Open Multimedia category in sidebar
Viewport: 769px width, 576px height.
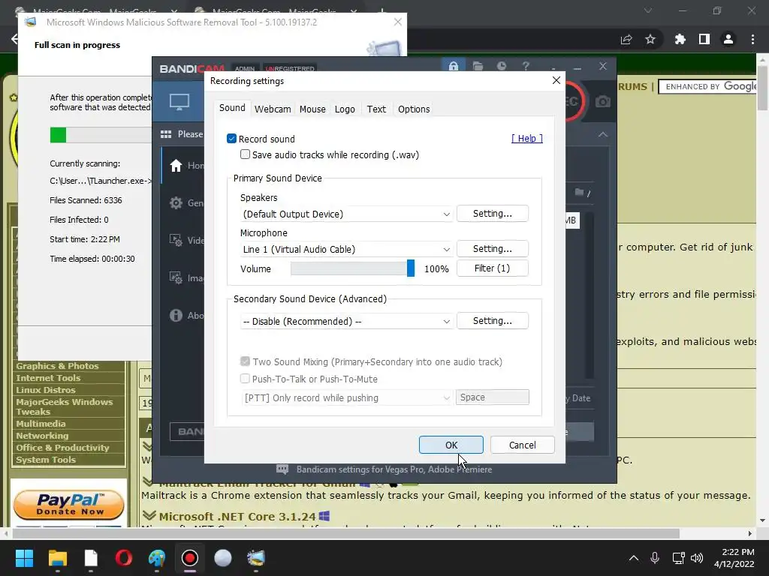point(41,424)
